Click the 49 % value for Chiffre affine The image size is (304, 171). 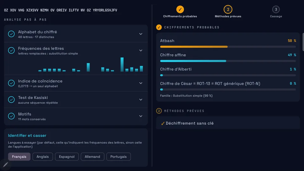pyautogui.click(x=292, y=55)
